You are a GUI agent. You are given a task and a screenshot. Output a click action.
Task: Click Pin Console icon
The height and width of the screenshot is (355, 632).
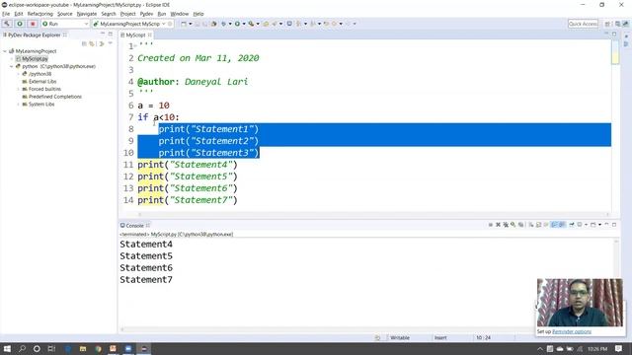tap(572, 225)
